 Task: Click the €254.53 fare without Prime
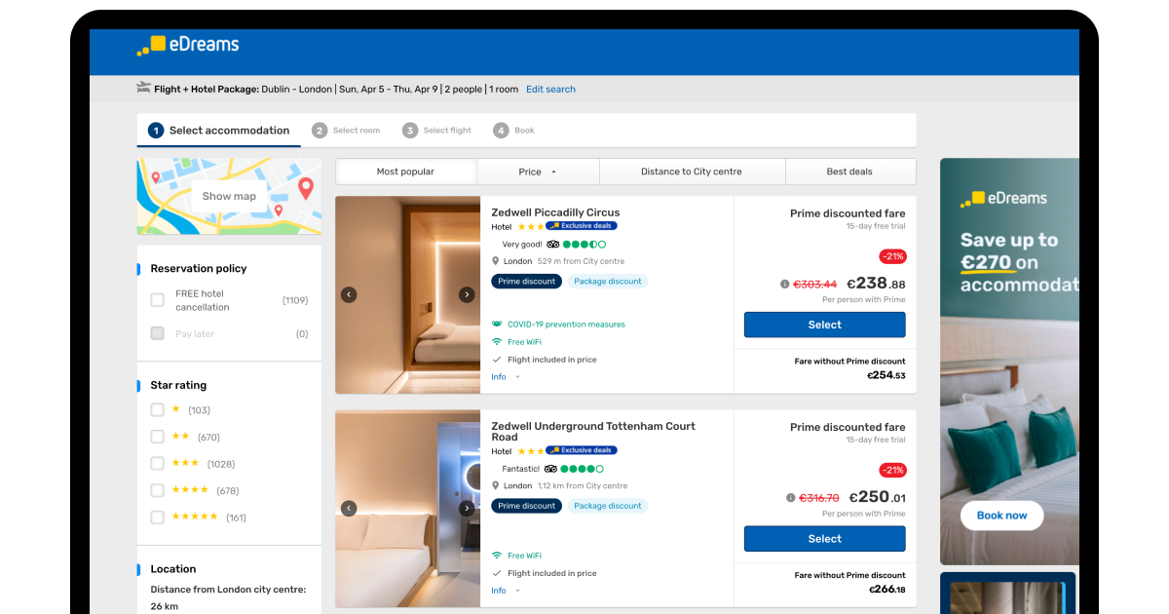click(886, 375)
